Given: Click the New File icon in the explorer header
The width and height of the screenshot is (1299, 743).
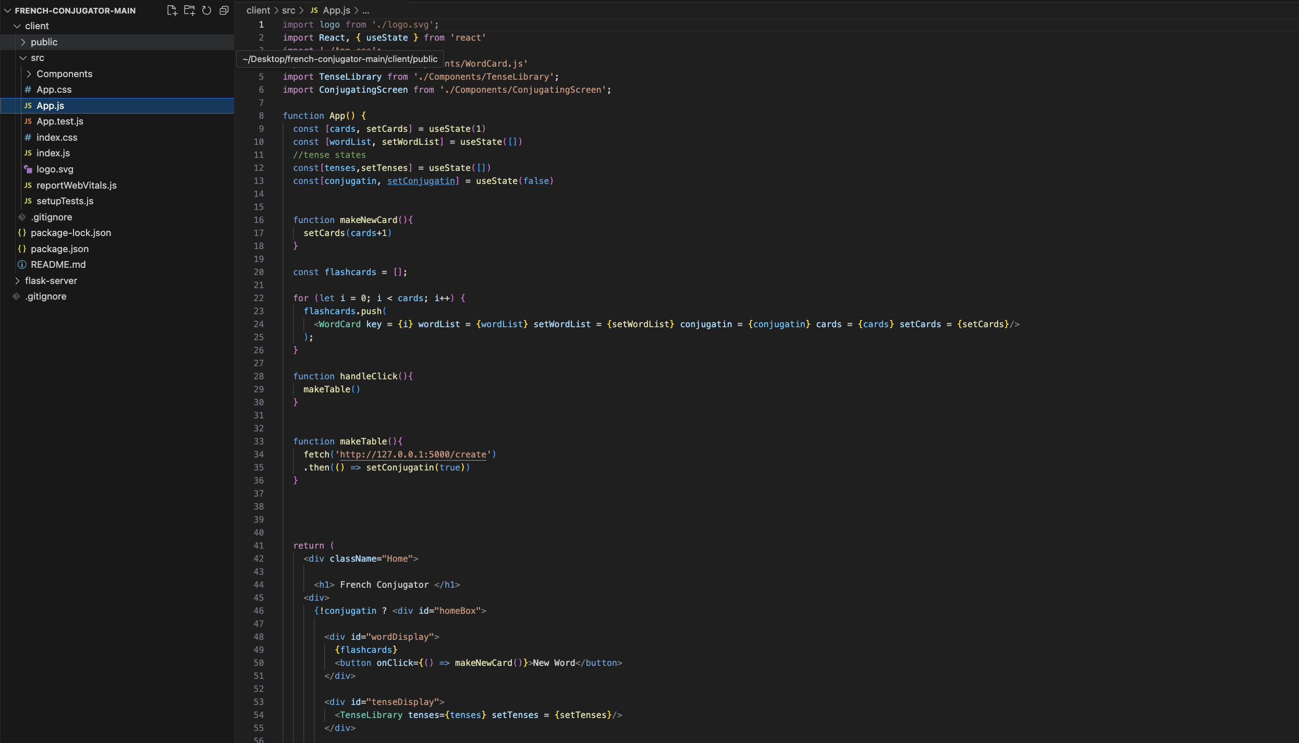Looking at the screenshot, I should 171,10.
